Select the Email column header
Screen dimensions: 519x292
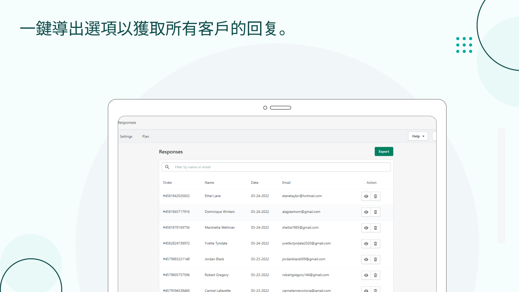click(286, 183)
